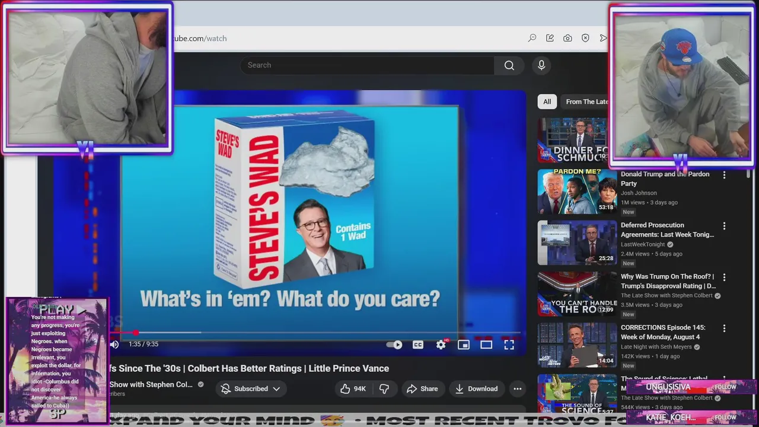Toggle the autoplay switch in player controls
The image size is (759, 427).
click(394, 345)
